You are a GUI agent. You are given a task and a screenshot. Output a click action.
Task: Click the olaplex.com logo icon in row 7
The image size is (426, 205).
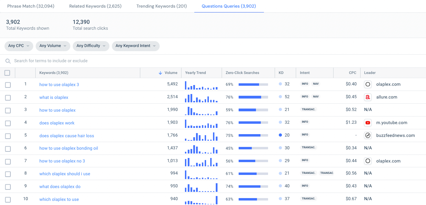(368, 161)
